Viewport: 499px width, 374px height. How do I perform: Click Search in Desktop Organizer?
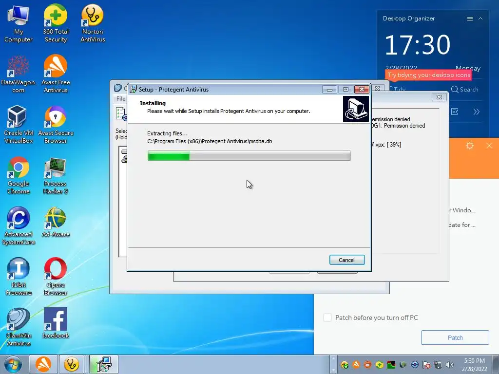click(x=464, y=90)
